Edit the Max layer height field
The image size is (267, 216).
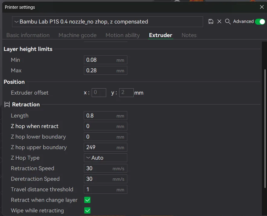106,70
